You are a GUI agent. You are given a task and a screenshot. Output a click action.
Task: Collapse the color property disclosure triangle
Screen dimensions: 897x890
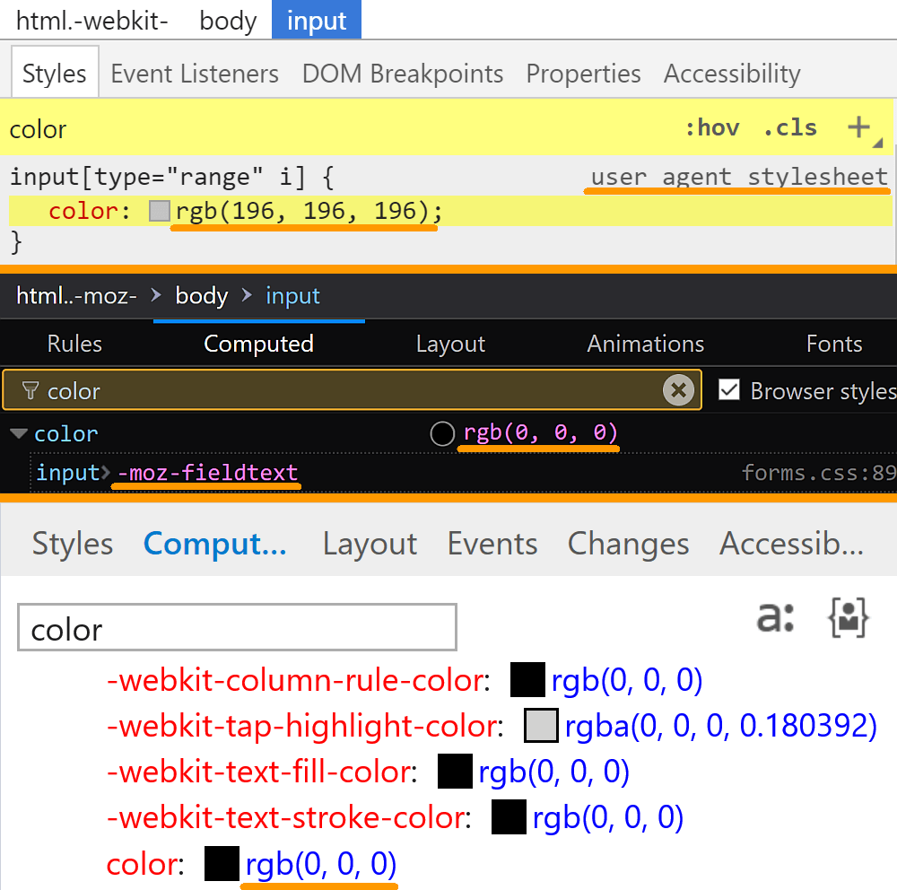(x=18, y=434)
